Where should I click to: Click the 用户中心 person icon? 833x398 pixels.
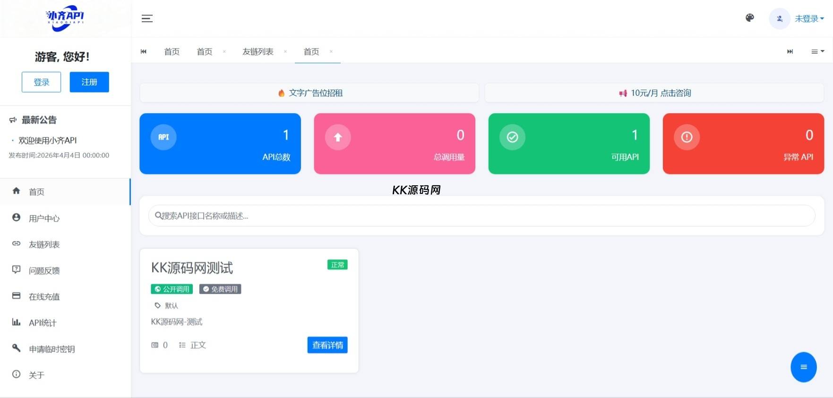tap(16, 217)
